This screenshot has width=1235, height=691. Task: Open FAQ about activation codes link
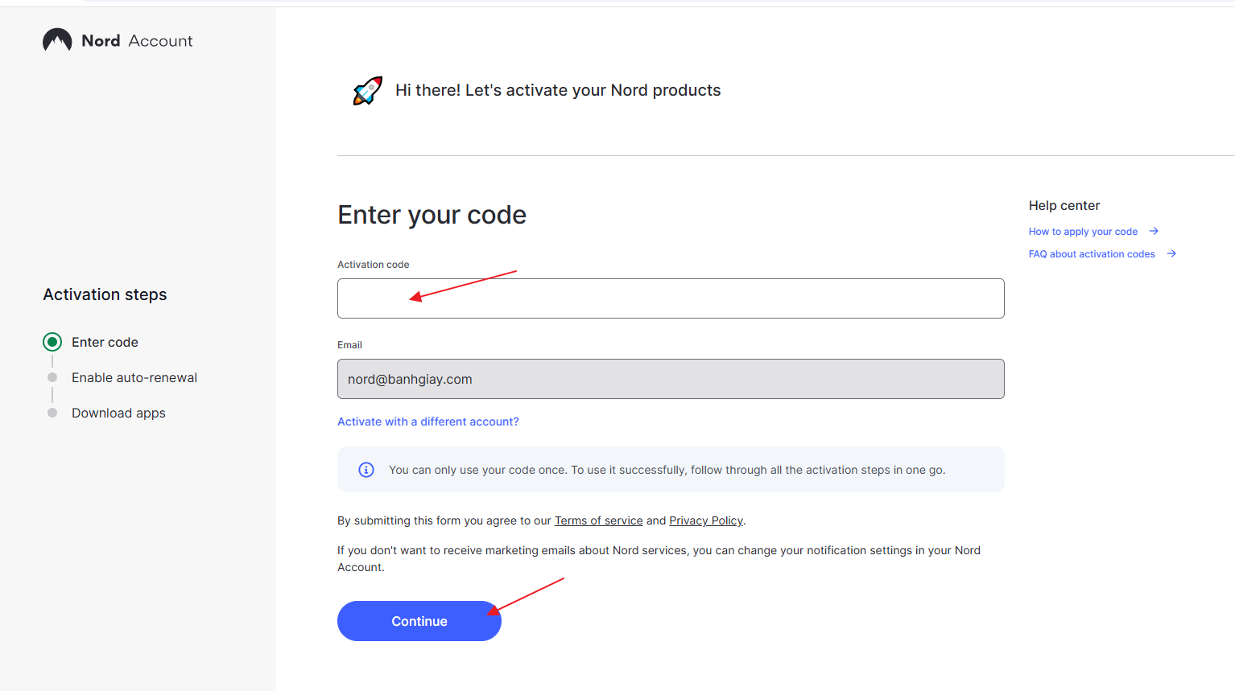(x=1091, y=254)
